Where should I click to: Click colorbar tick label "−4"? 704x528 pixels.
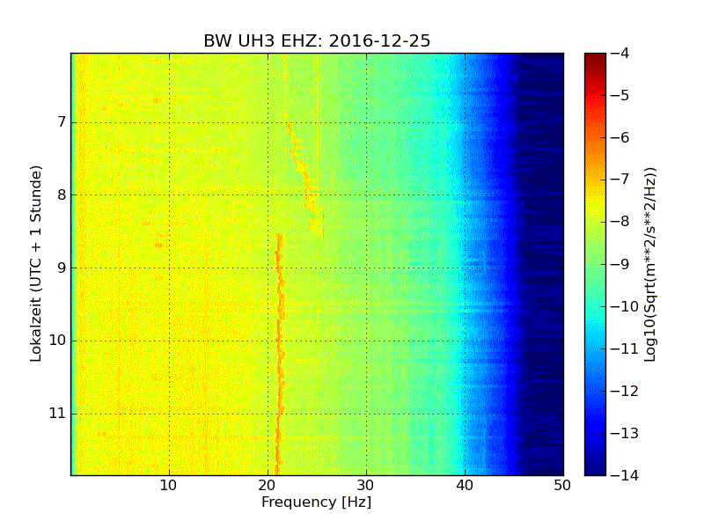[620, 53]
